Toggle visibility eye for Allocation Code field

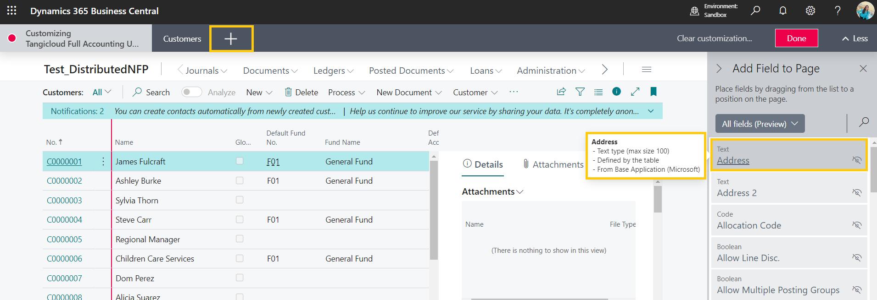click(857, 225)
